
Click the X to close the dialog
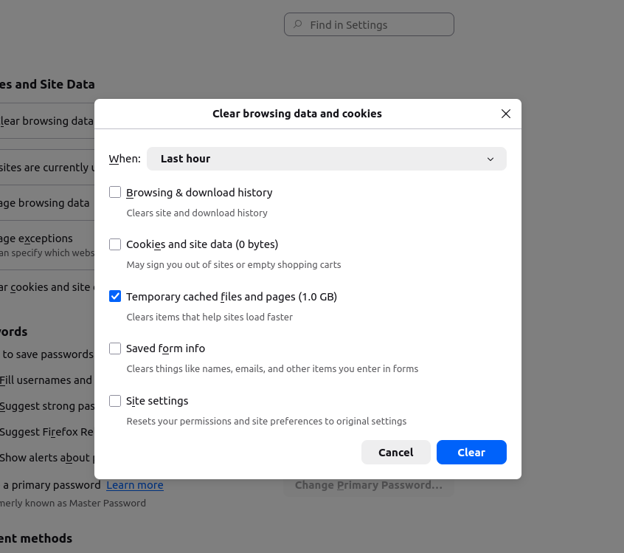(505, 114)
